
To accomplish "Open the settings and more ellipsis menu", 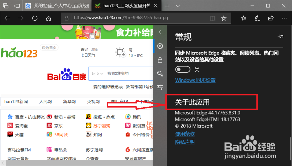I will 284,18.
